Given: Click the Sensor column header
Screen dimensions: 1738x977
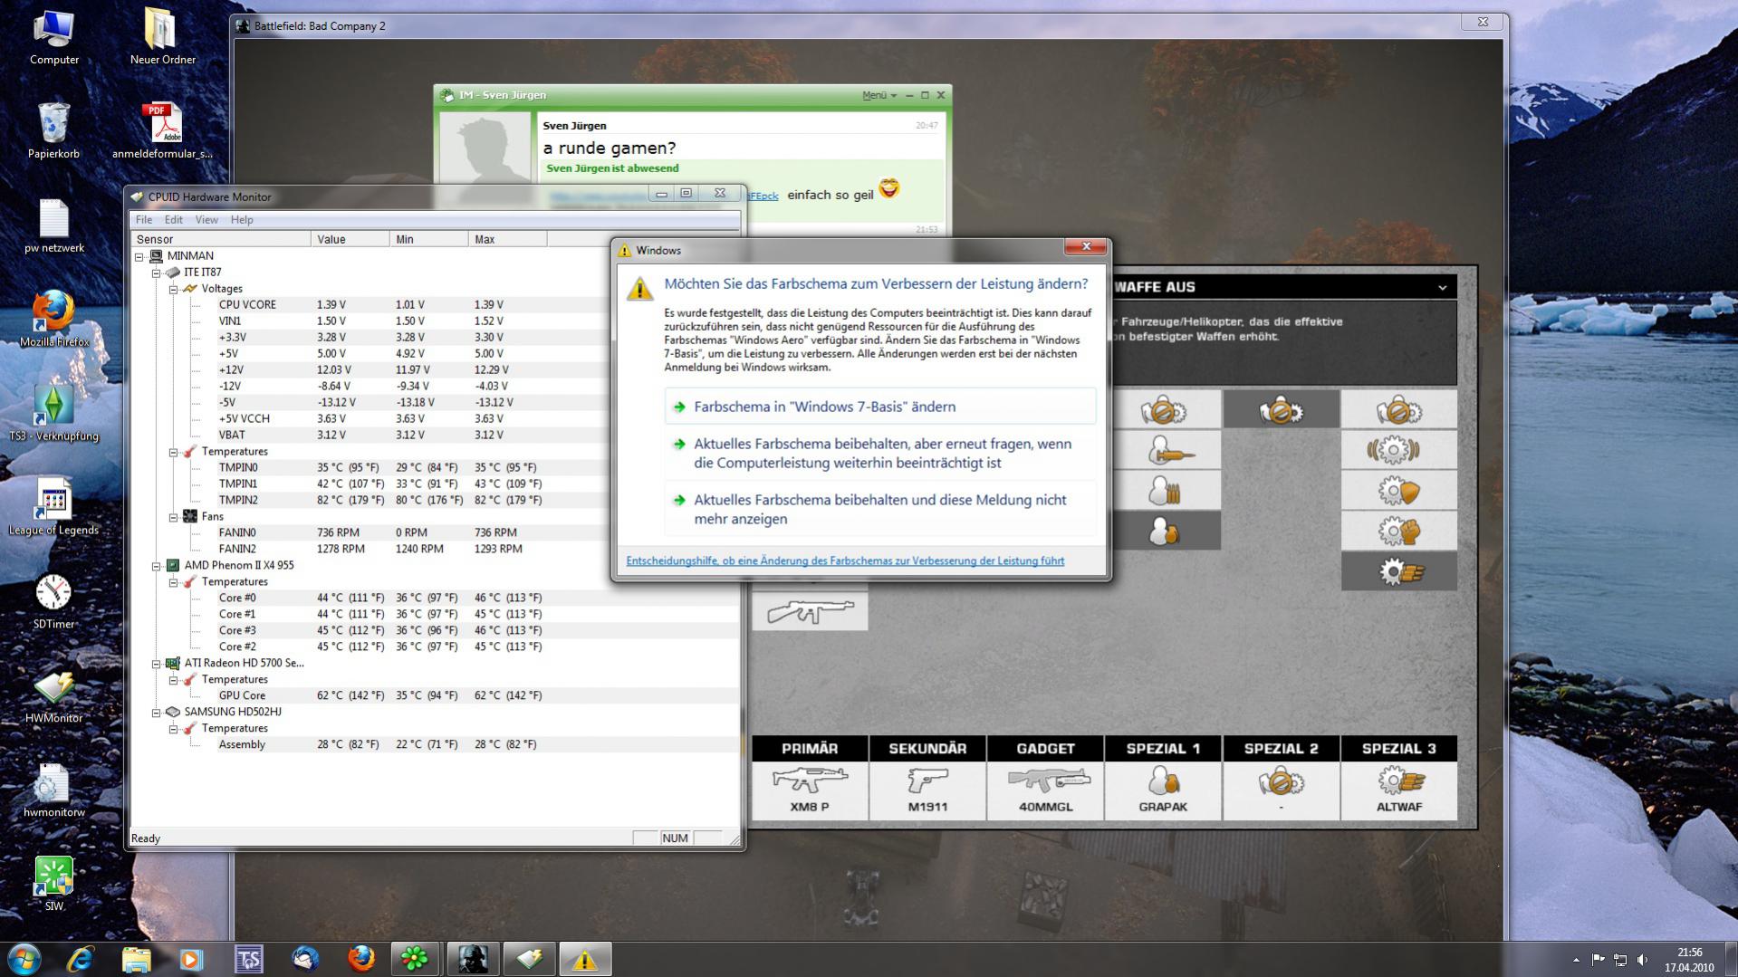Looking at the screenshot, I should tap(221, 239).
